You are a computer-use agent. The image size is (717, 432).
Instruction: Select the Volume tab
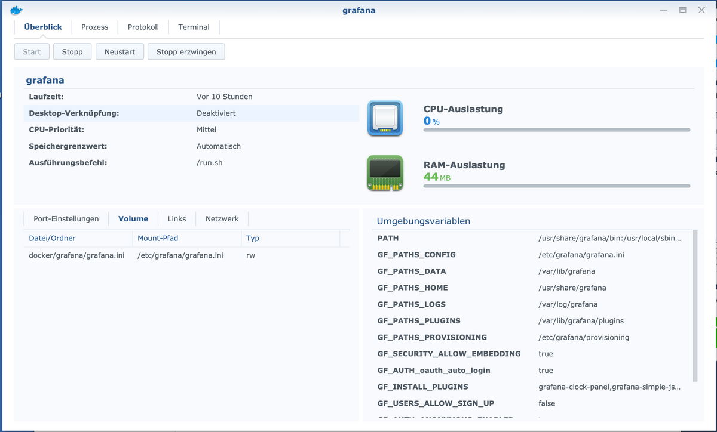(x=133, y=218)
